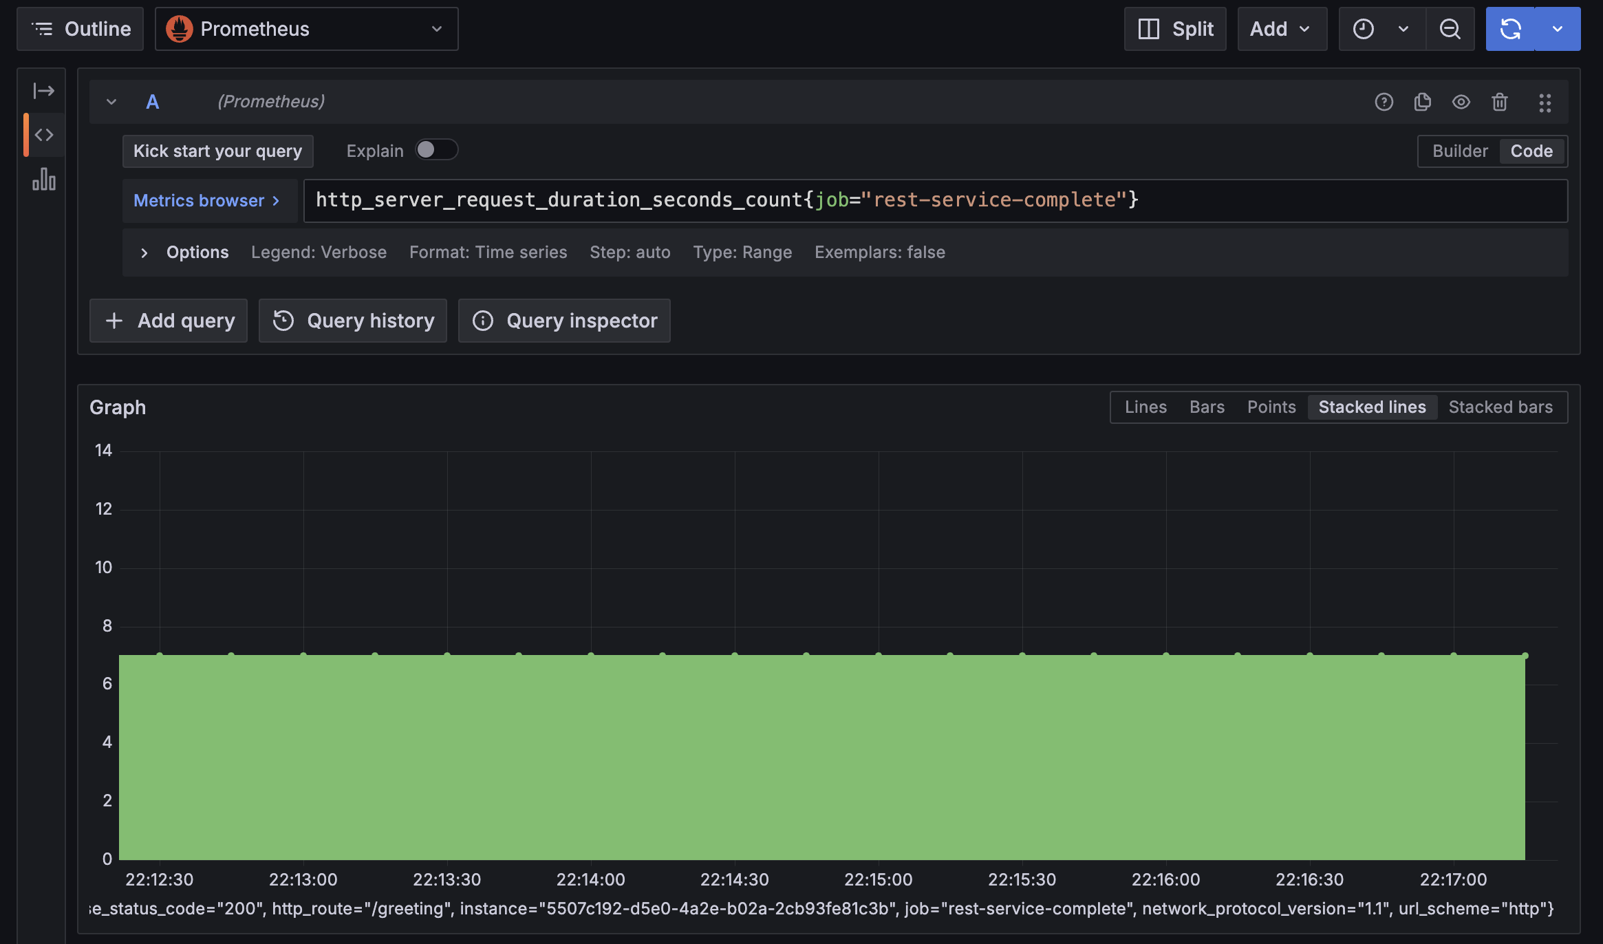Select Stacked lines graph style

click(1372, 407)
